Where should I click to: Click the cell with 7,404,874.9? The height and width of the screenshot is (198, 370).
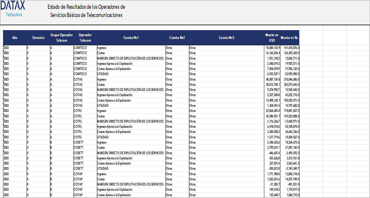tap(272, 69)
